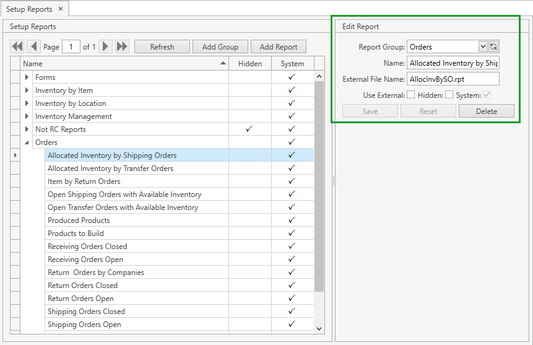Click the External File Name field
This screenshot has width=533, height=345.
[453, 79]
